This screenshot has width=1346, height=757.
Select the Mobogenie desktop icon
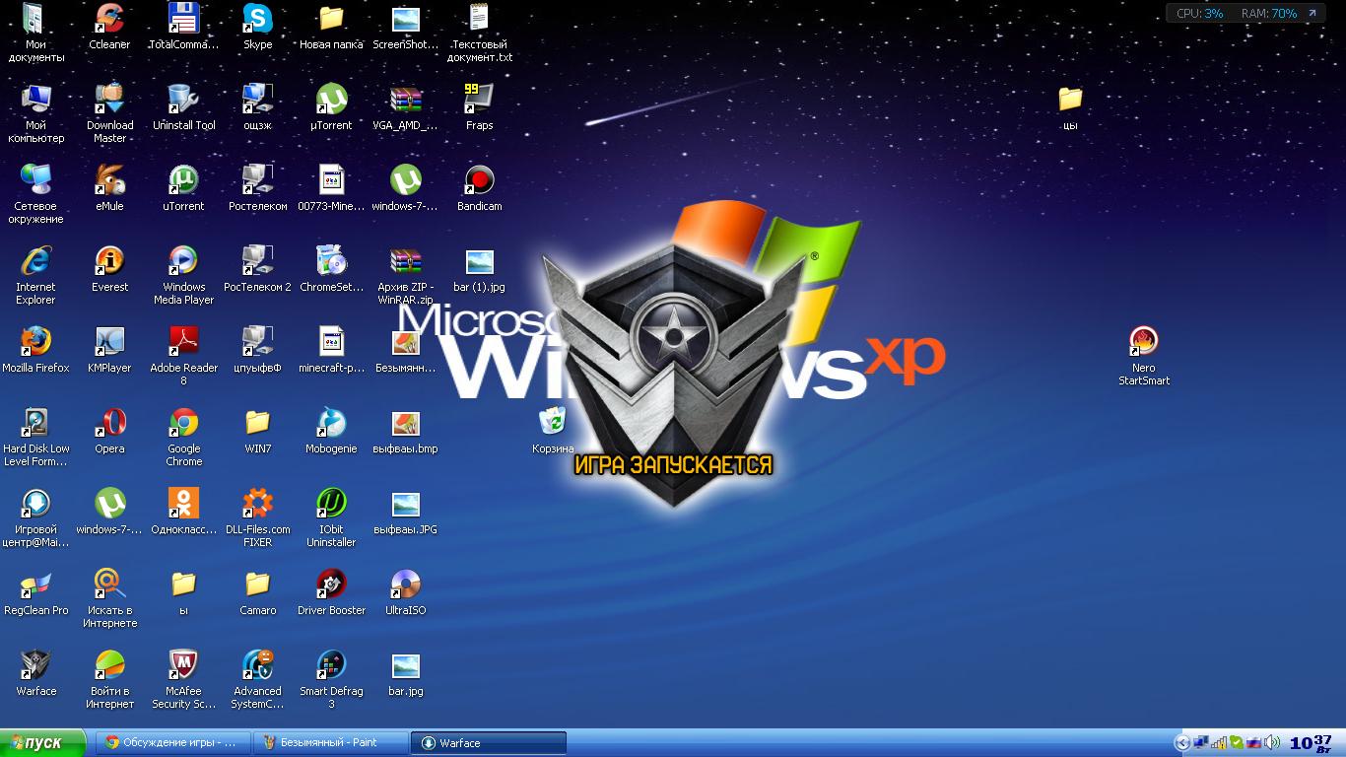pos(331,431)
